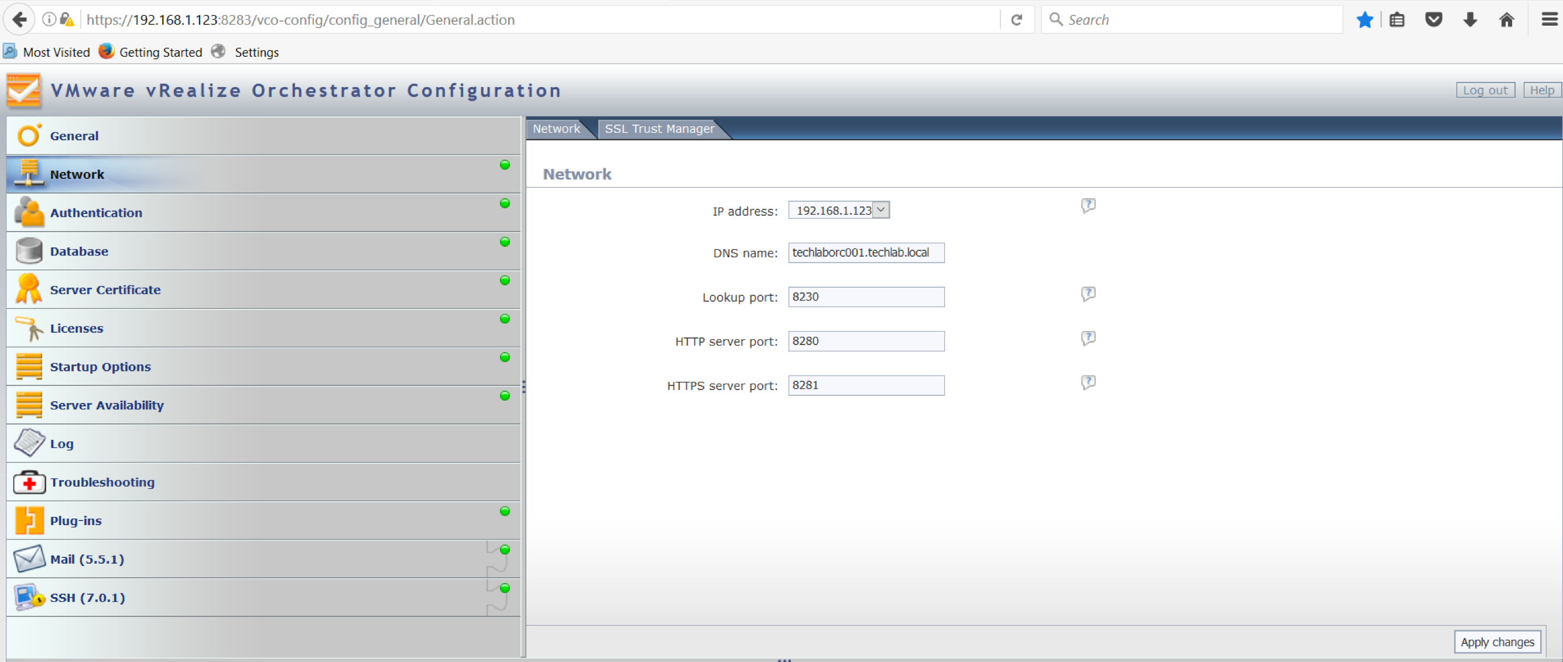Viewport: 1563px width, 662px height.
Task: Bookmark this page with star icon
Action: (1365, 20)
